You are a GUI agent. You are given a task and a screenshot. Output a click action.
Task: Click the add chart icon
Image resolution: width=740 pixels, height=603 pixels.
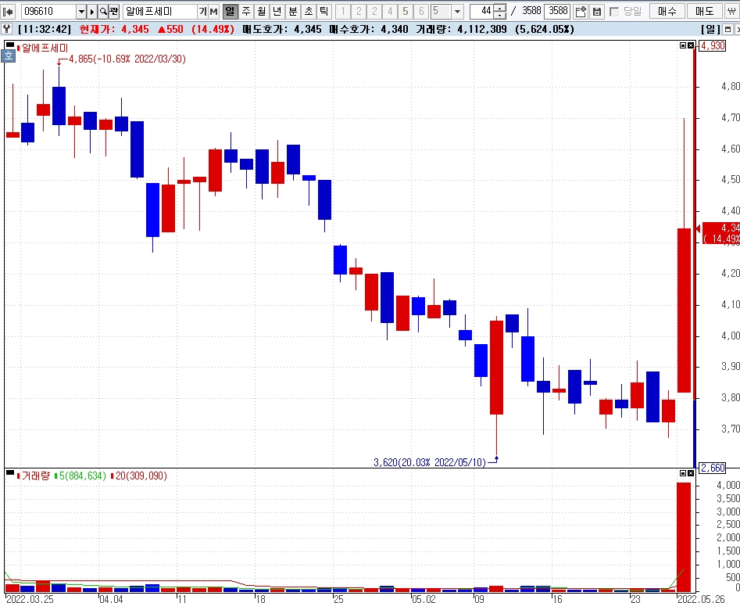coord(581,11)
